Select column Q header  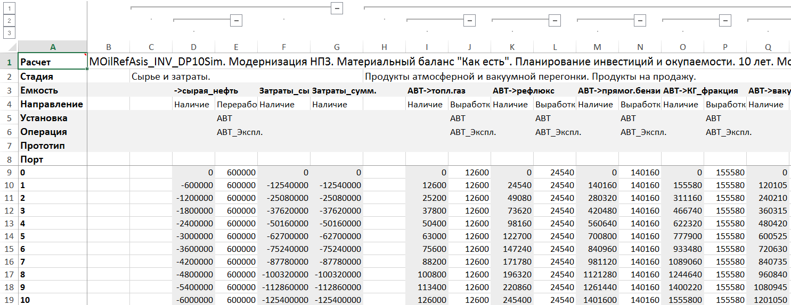click(x=768, y=47)
